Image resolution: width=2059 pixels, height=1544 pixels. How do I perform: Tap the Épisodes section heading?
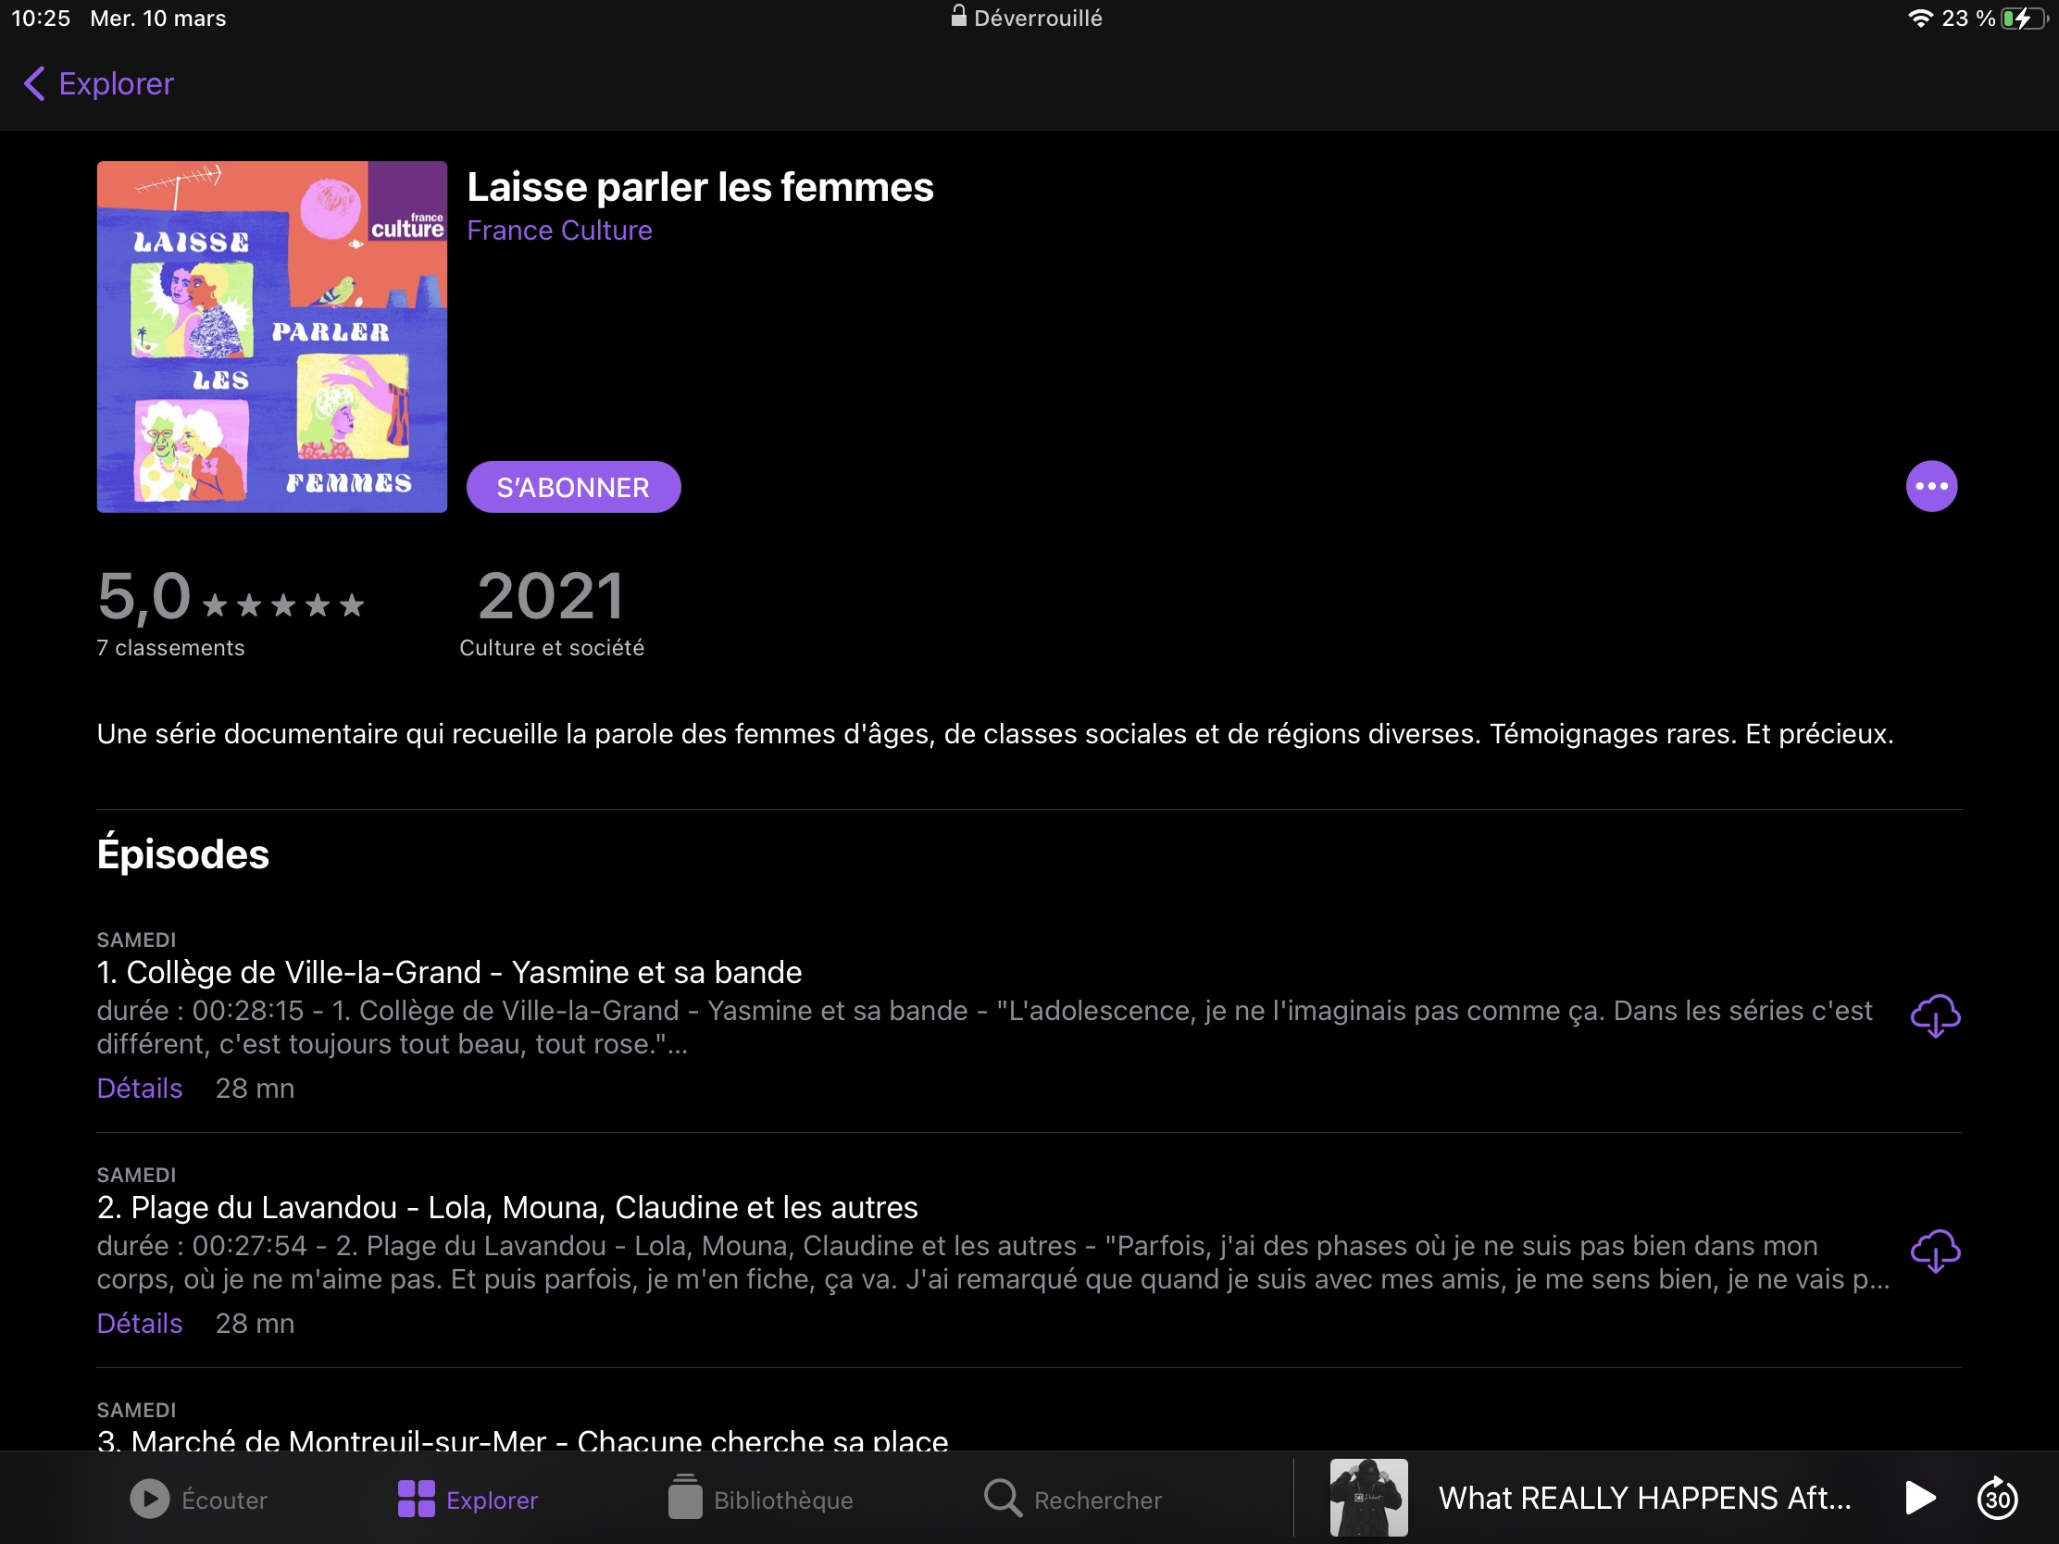[183, 854]
